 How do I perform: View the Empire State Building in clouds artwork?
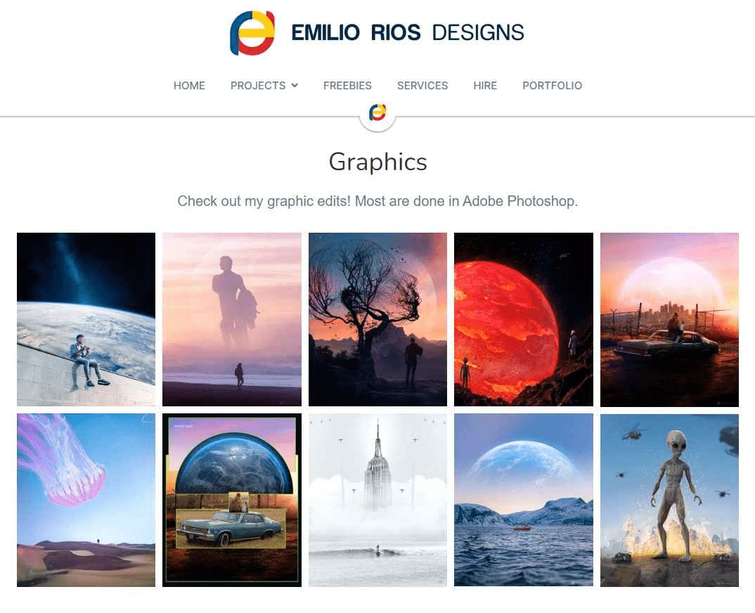point(377,500)
